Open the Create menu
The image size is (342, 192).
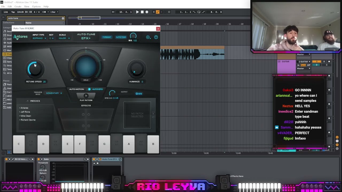(x=18, y=6)
